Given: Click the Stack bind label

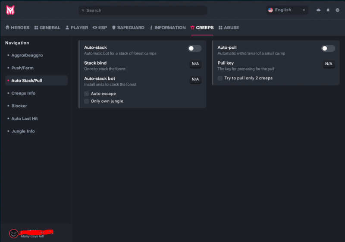Looking at the screenshot, I should [x=95, y=63].
